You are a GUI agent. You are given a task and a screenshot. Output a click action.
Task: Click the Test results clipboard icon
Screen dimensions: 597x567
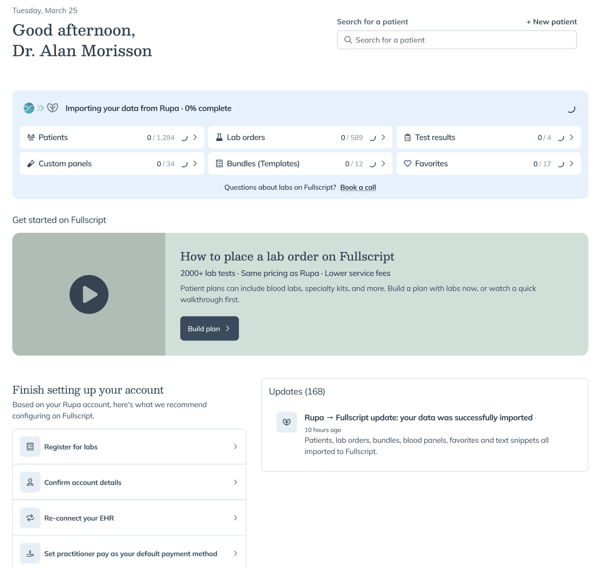(408, 138)
